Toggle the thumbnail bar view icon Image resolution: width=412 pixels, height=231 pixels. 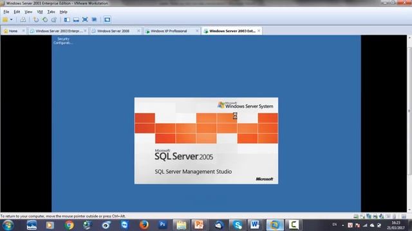76,20
